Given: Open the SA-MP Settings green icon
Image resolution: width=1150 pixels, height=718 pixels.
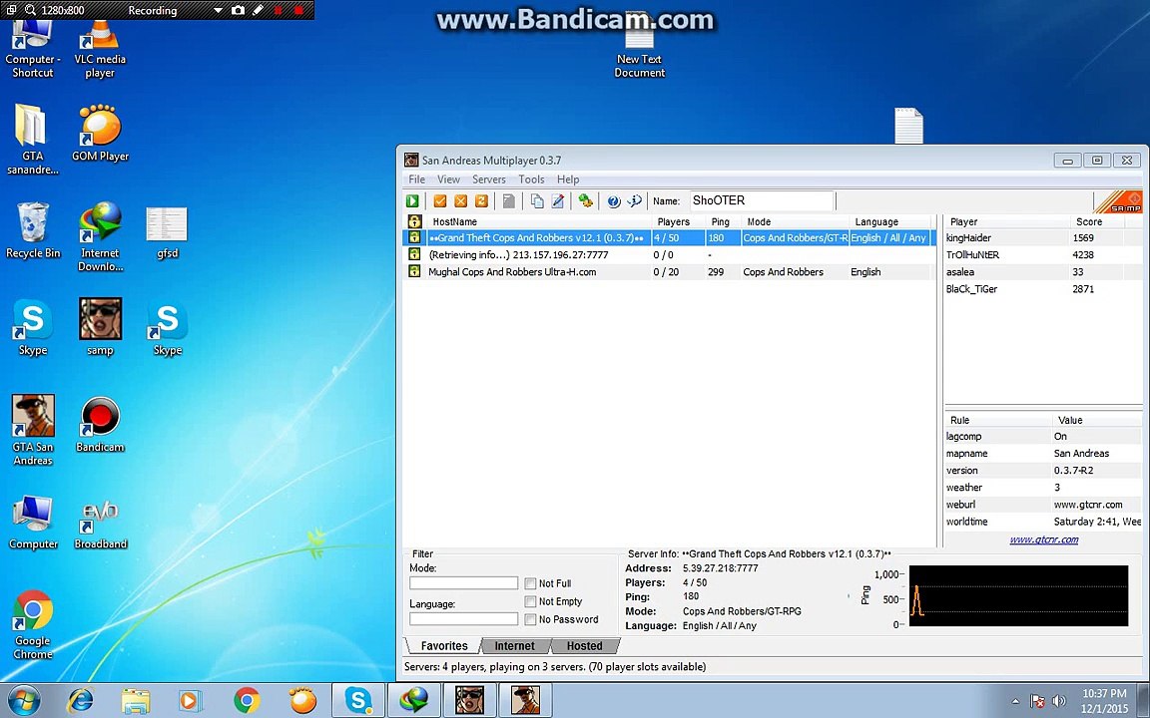Looking at the screenshot, I should (585, 200).
